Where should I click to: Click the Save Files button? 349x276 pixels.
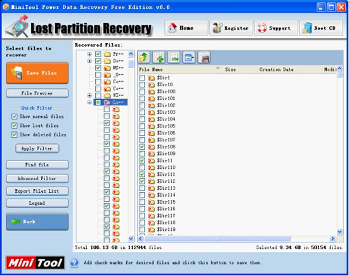(37, 73)
